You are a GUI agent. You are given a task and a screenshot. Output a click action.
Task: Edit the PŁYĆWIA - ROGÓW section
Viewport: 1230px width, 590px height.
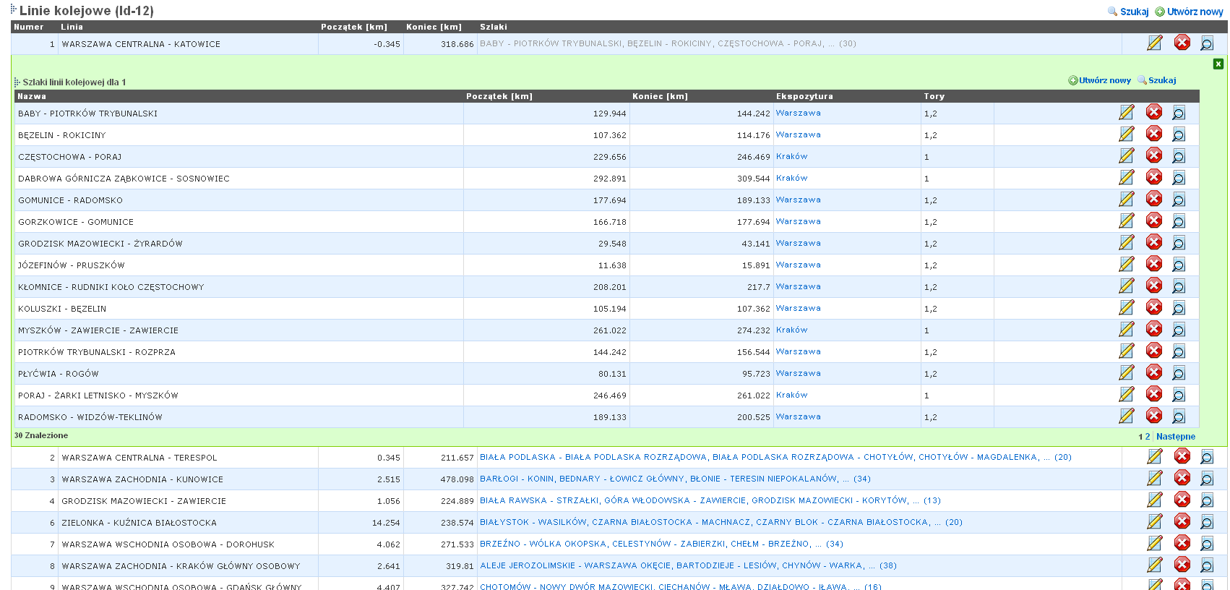click(1126, 373)
